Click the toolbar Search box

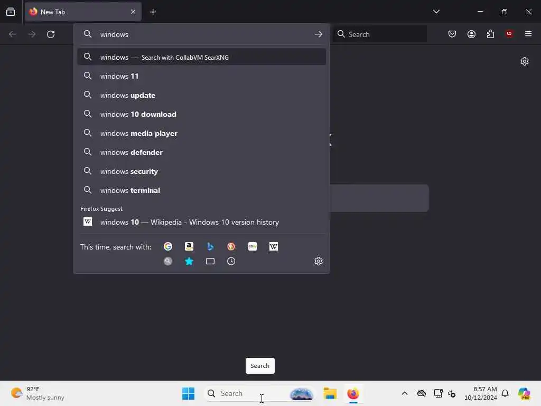click(380, 34)
